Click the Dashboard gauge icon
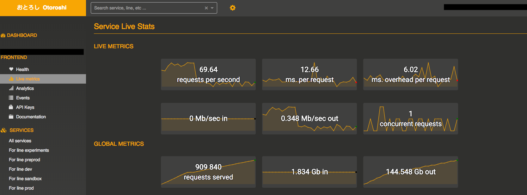Viewport: 527px width, 195px height. point(3,36)
